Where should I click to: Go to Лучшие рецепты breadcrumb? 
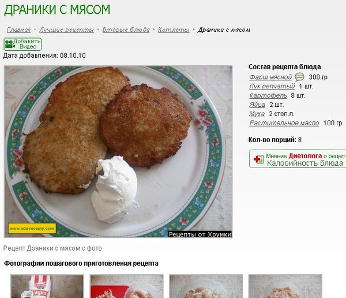pyautogui.click(x=66, y=29)
